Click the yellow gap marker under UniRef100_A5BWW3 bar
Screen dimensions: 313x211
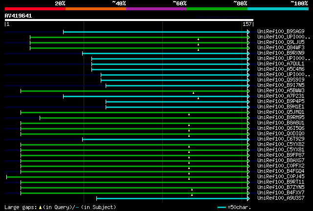point(194,93)
